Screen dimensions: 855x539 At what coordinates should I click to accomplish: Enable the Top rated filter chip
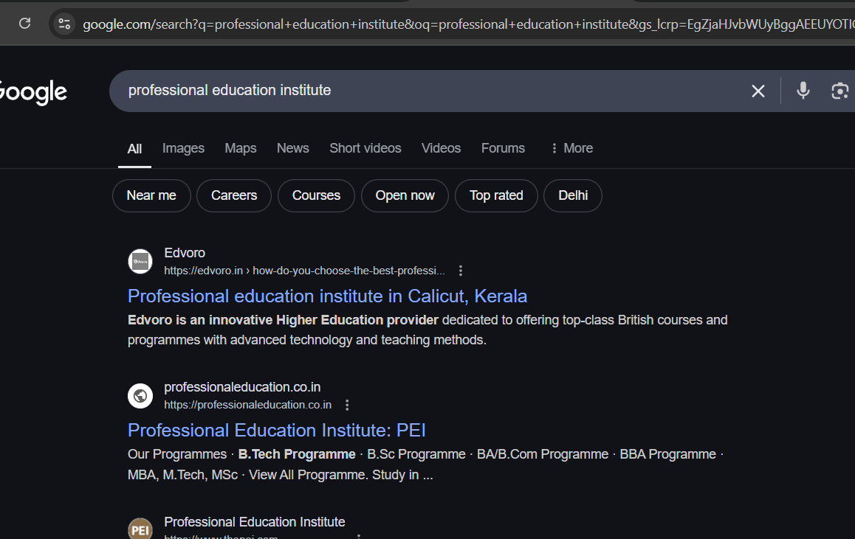pyautogui.click(x=496, y=195)
